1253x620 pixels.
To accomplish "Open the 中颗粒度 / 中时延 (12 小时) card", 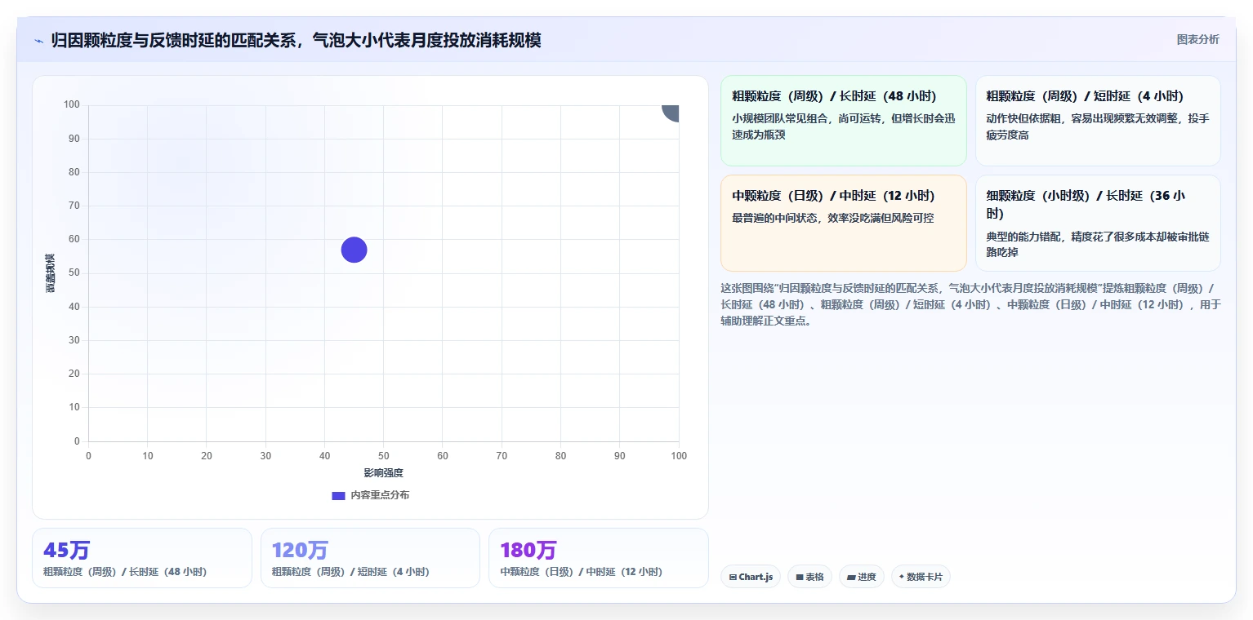I will [844, 223].
